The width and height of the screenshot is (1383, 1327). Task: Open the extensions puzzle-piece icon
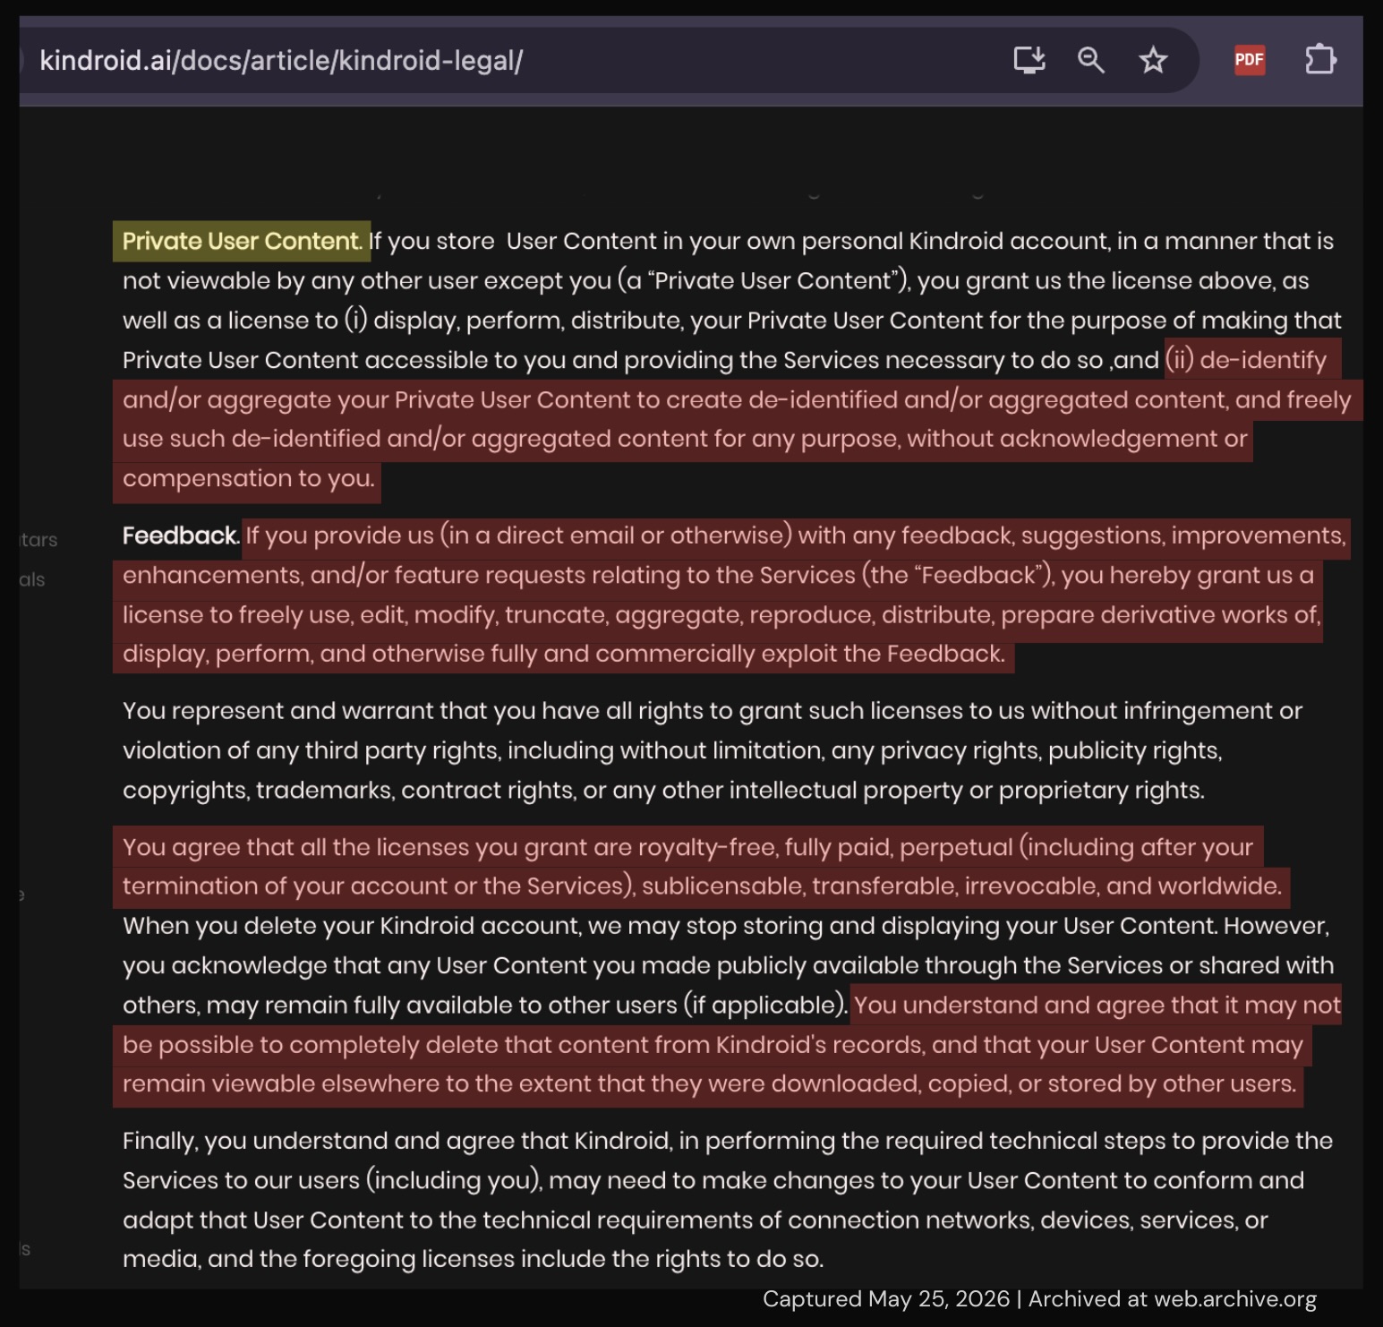1320,60
